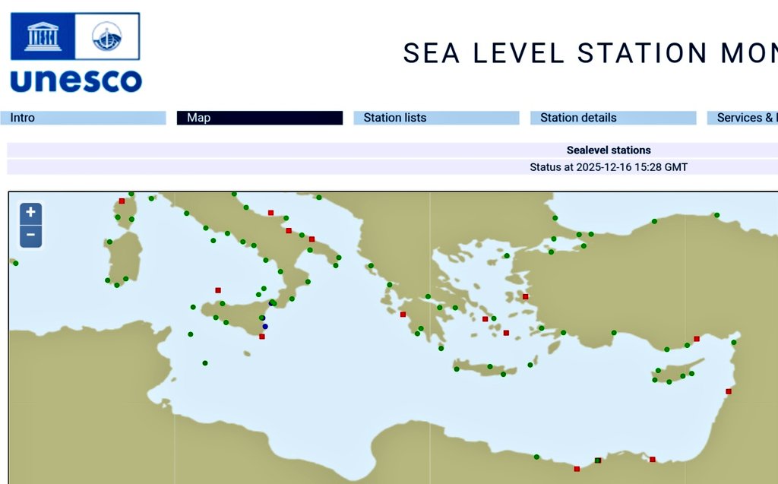This screenshot has width=778, height=484.
Task: Click the UNESCO temple logo
Action: click(43, 36)
